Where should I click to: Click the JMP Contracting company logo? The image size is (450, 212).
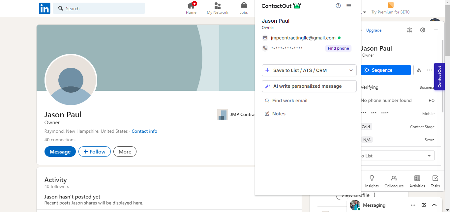coord(223,114)
